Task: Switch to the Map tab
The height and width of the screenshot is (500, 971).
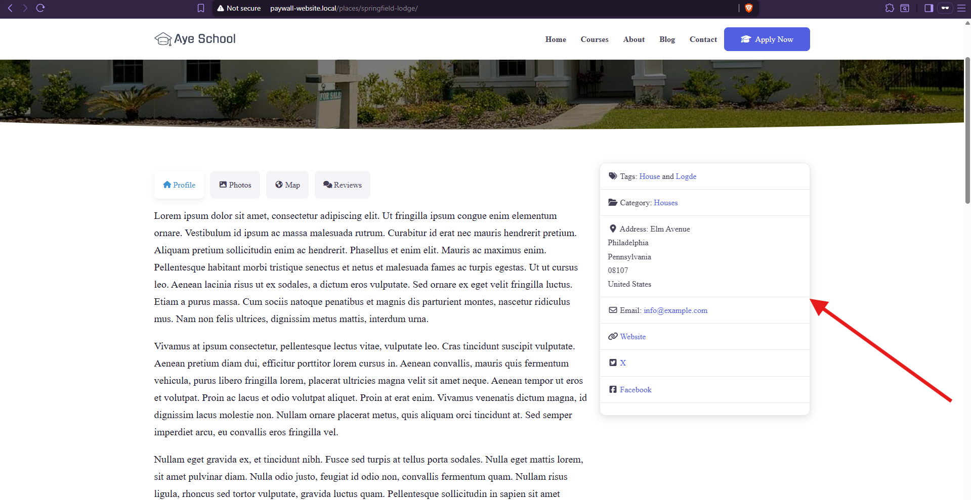Action: pos(287,185)
